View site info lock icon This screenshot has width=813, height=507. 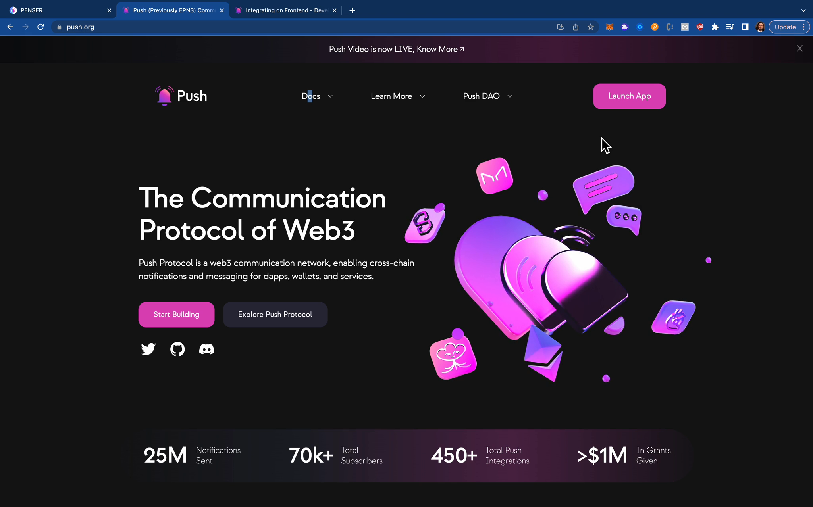click(x=59, y=27)
